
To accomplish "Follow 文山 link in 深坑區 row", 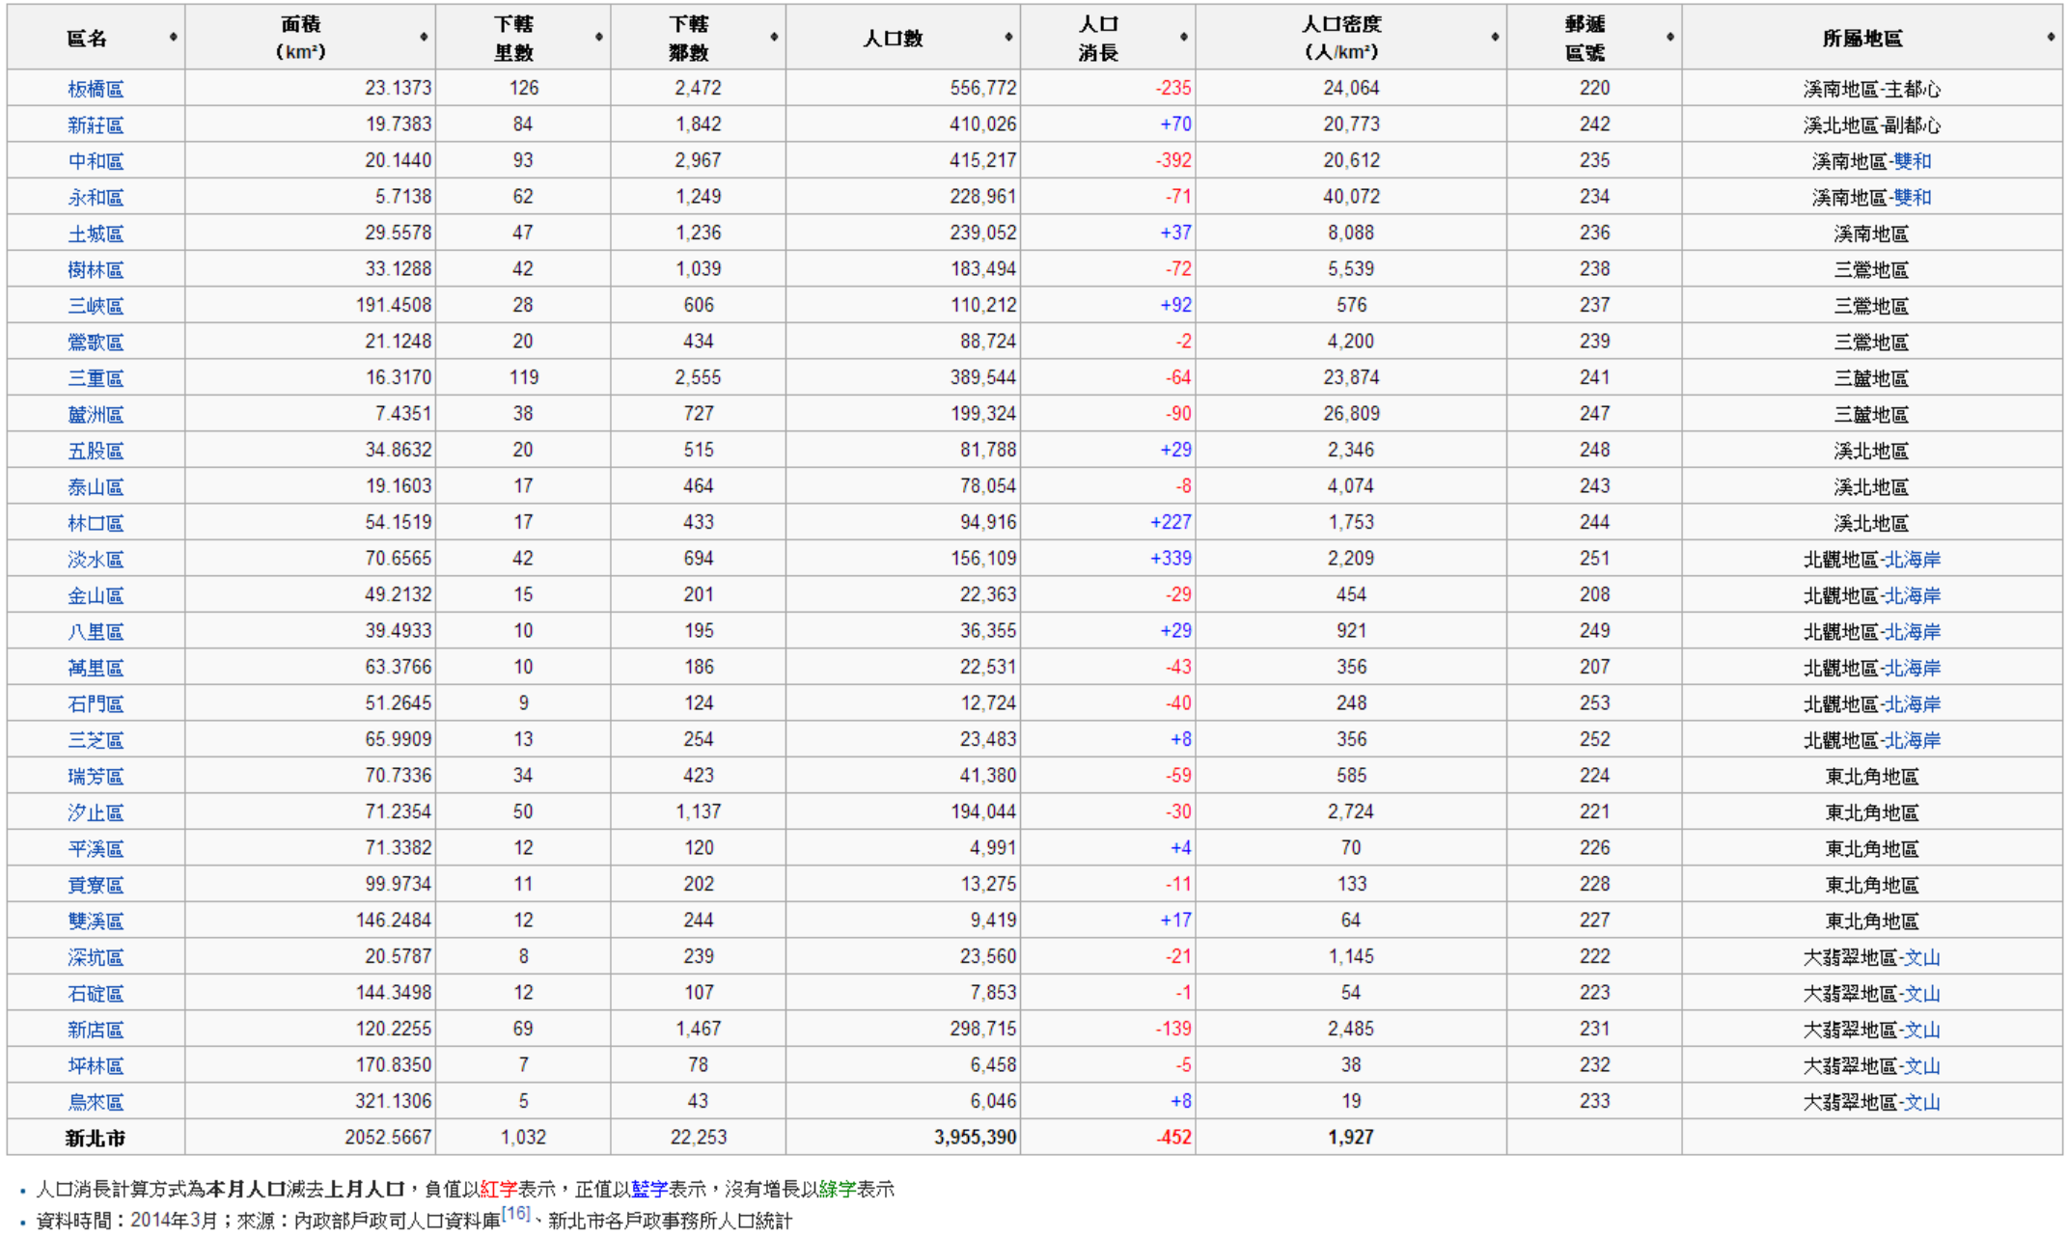I will point(1921,957).
